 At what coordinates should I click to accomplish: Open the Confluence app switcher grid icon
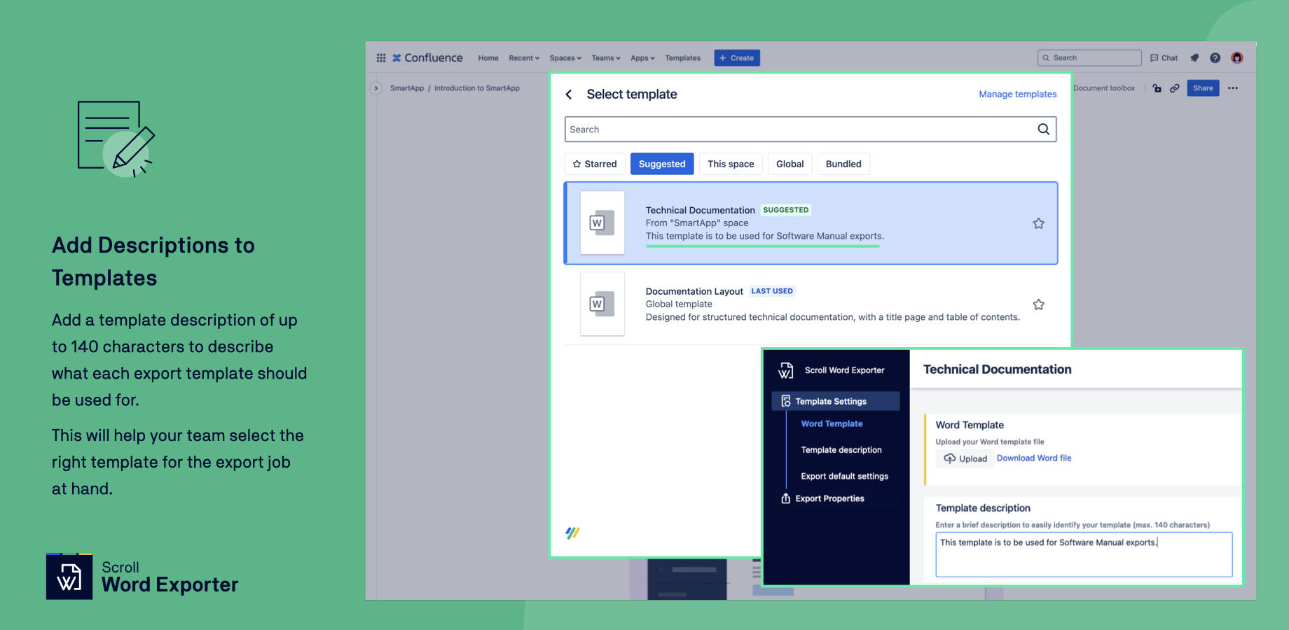click(382, 57)
